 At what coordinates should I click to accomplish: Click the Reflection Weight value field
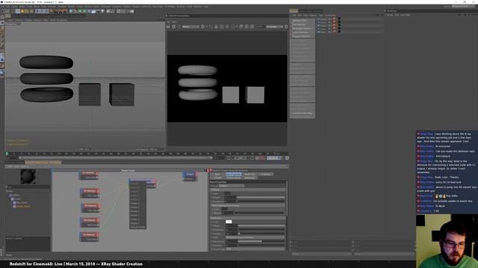232,226
